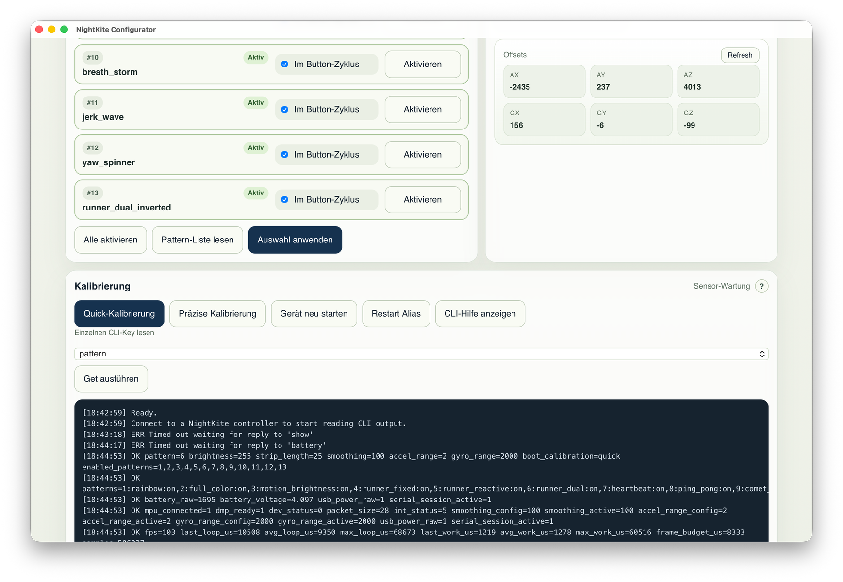The height and width of the screenshot is (582, 843).
Task: Activate the breath_storm pattern
Action: click(x=422, y=65)
